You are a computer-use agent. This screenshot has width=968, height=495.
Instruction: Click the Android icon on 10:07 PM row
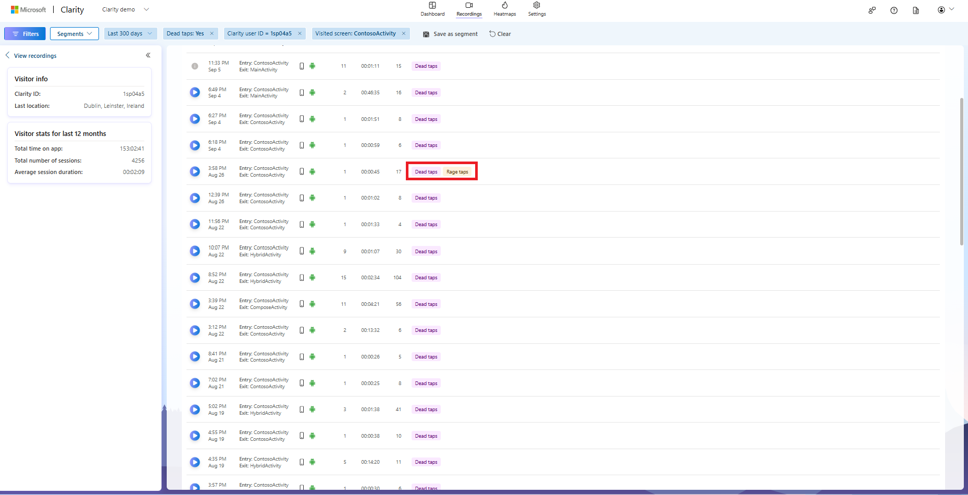point(312,251)
